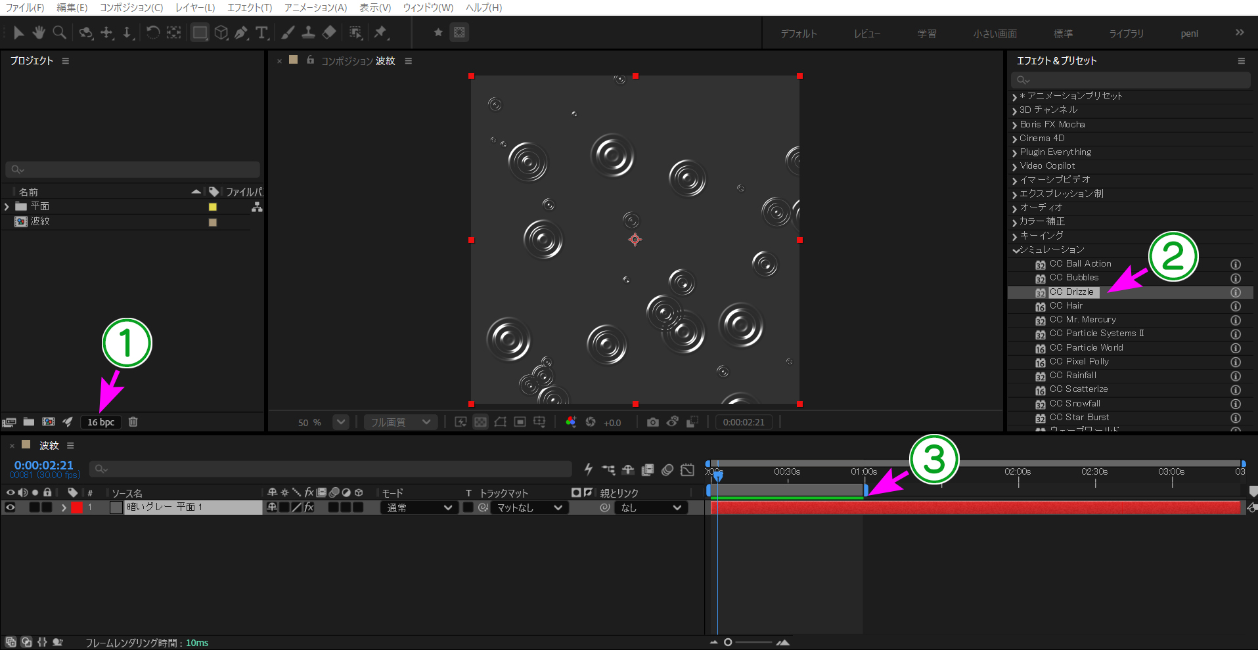Open the 50 % magnification dropdown

(341, 422)
